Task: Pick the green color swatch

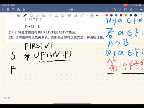Action: coord(126,15)
